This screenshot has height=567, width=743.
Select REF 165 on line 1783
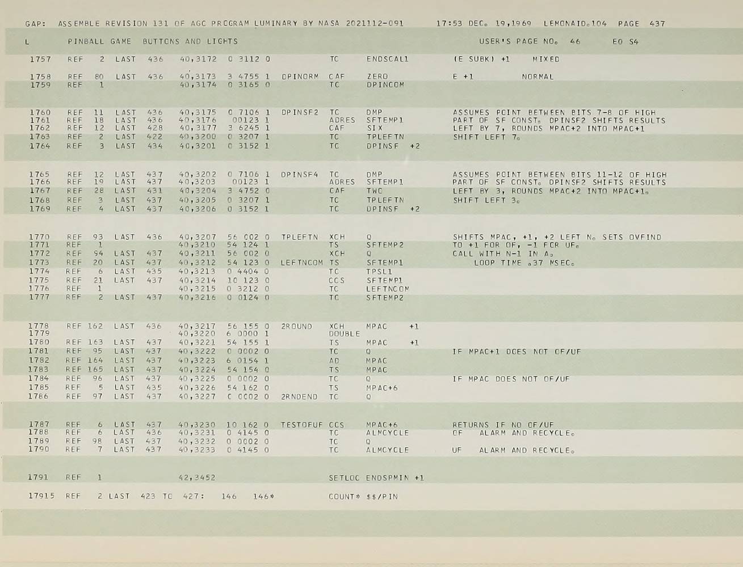pos(85,370)
